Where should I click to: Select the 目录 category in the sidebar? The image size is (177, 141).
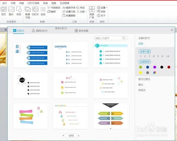[141, 44]
